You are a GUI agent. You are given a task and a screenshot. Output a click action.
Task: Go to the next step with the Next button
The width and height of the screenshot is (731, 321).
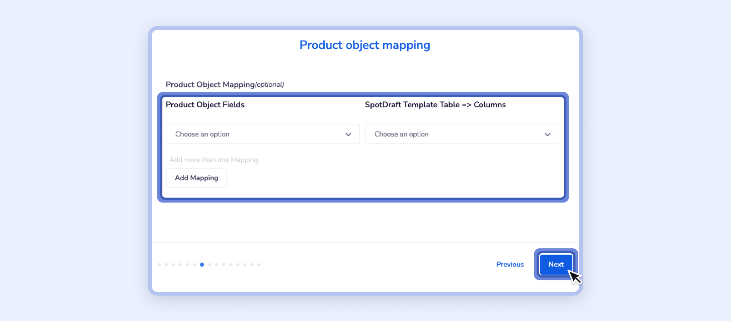(556, 264)
